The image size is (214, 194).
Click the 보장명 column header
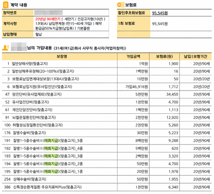tap(62, 56)
